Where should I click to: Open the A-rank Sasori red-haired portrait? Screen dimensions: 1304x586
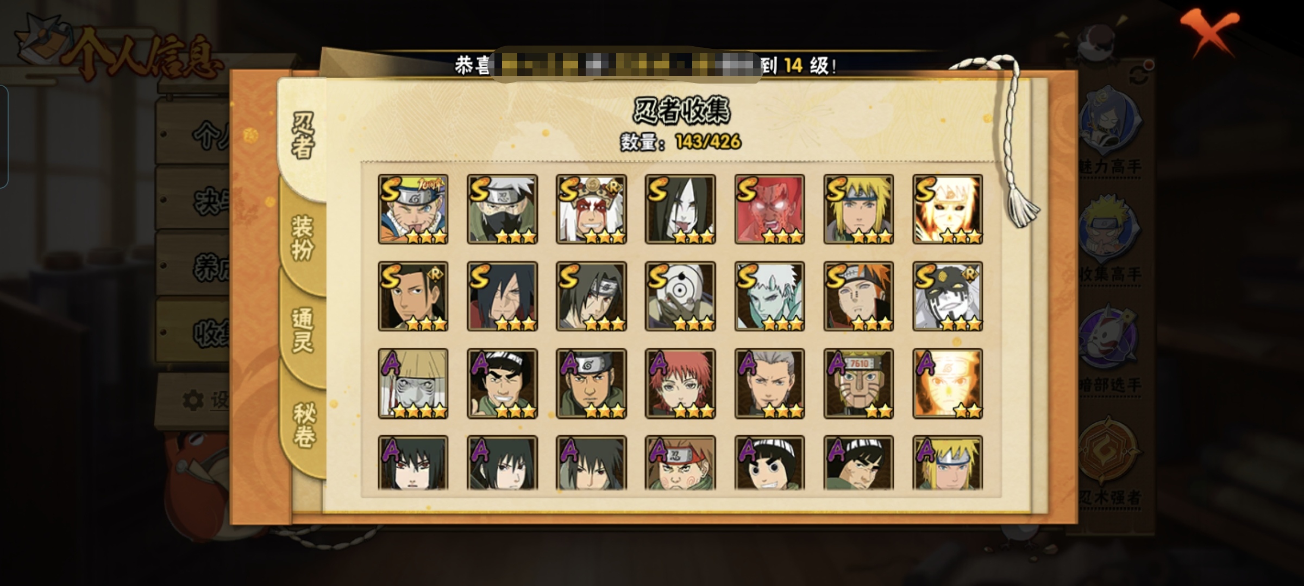point(680,384)
